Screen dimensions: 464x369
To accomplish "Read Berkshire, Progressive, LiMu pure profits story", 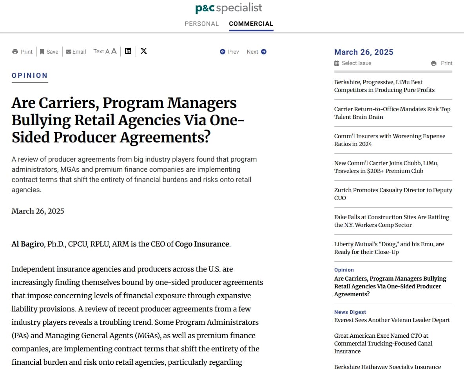I will pos(384,86).
